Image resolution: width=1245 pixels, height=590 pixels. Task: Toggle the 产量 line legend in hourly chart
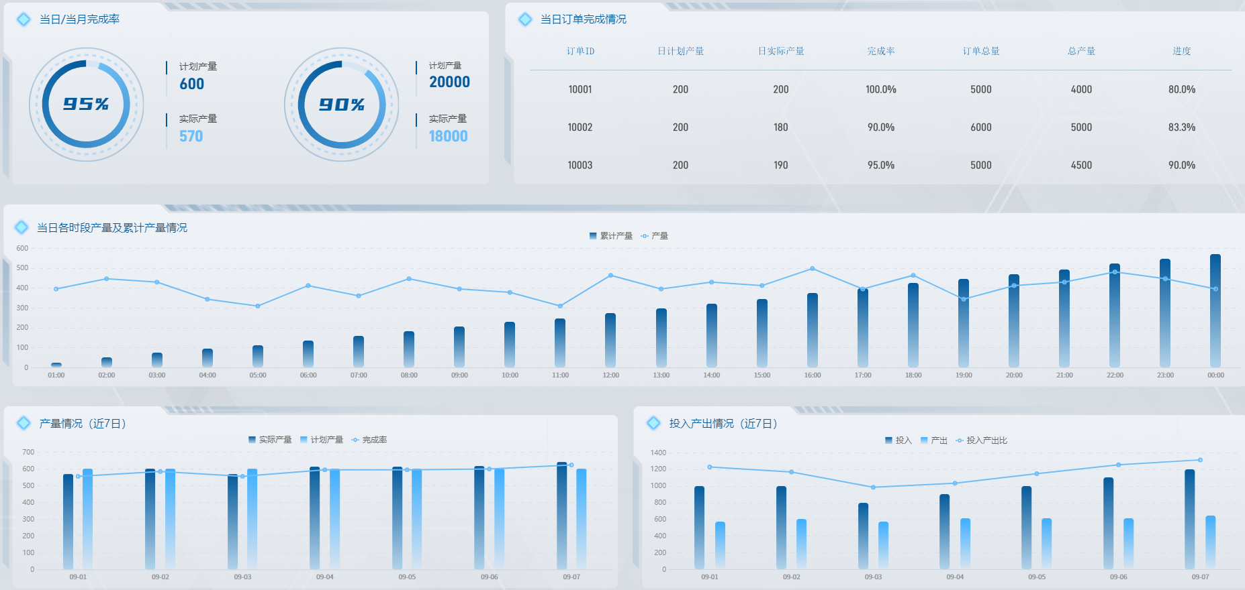[x=654, y=236]
